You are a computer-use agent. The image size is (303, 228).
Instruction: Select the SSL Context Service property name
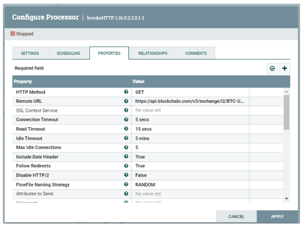tap(37, 111)
